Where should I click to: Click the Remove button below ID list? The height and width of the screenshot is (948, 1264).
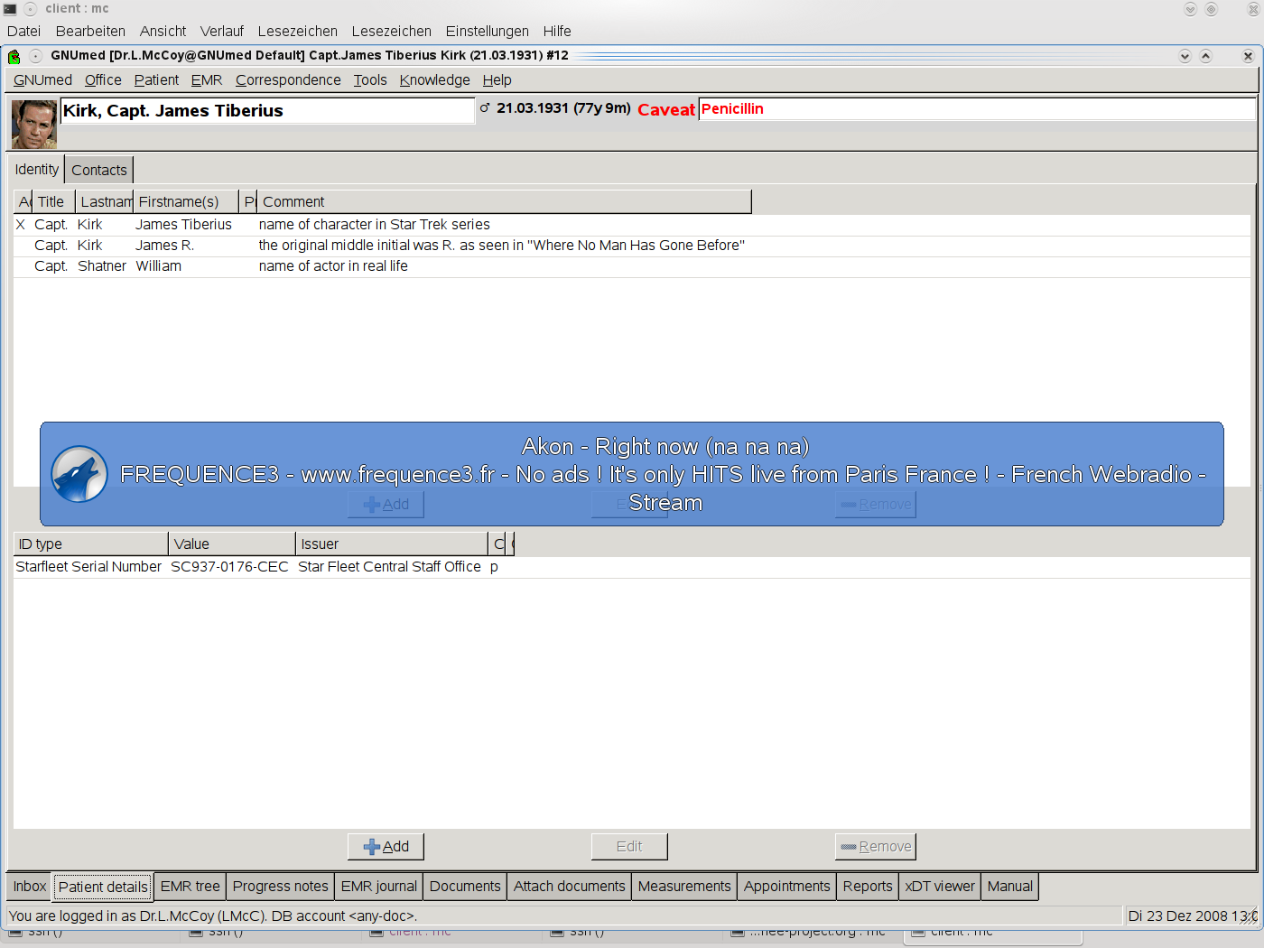pos(876,846)
